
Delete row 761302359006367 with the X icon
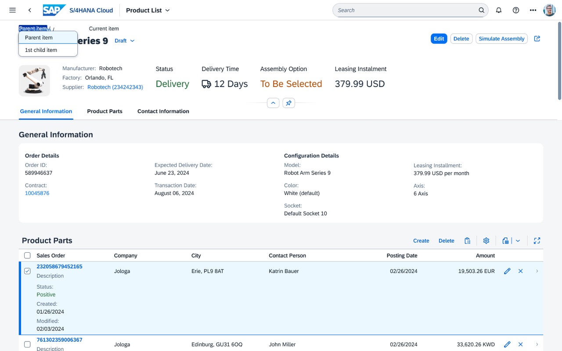tap(521, 344)
